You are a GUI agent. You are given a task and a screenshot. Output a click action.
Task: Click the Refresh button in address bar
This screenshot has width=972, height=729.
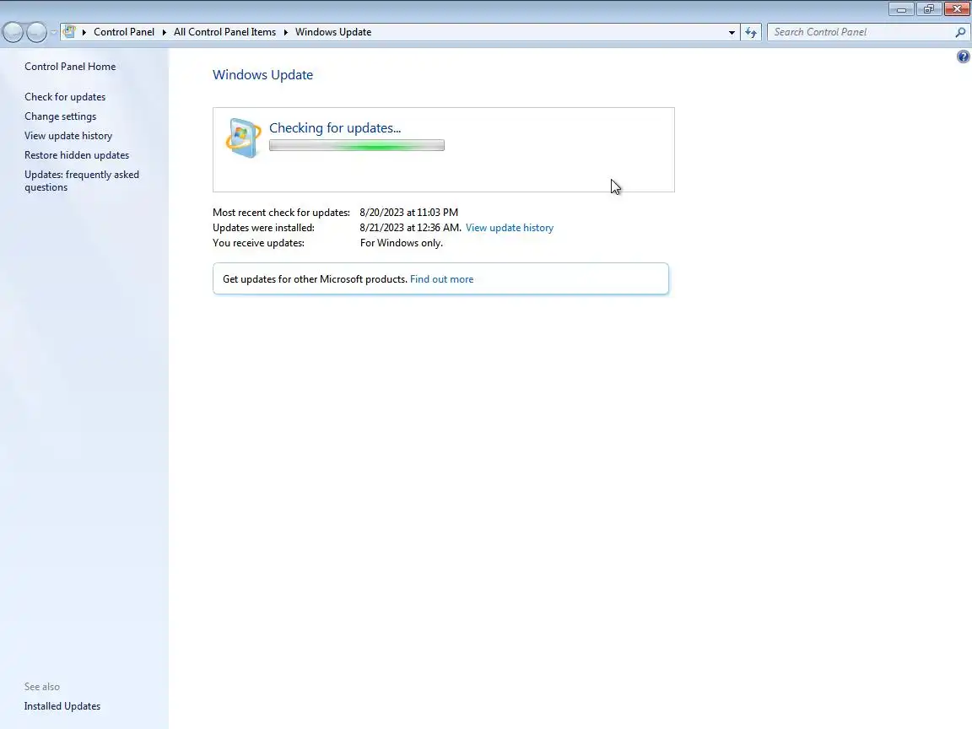click(751, 32)
